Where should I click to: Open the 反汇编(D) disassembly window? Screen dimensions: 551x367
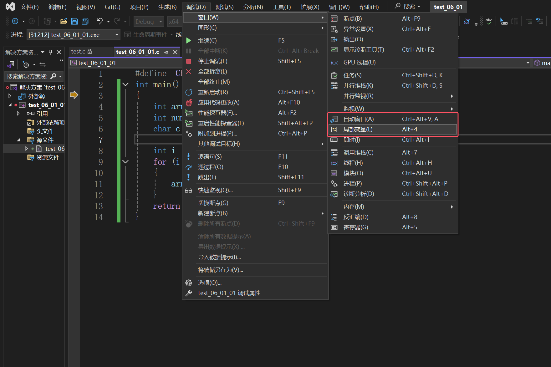[393, 217]
